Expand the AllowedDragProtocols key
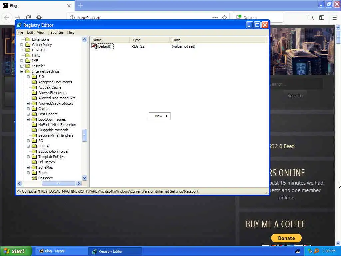The image size is (341, 256). [28, 103]
